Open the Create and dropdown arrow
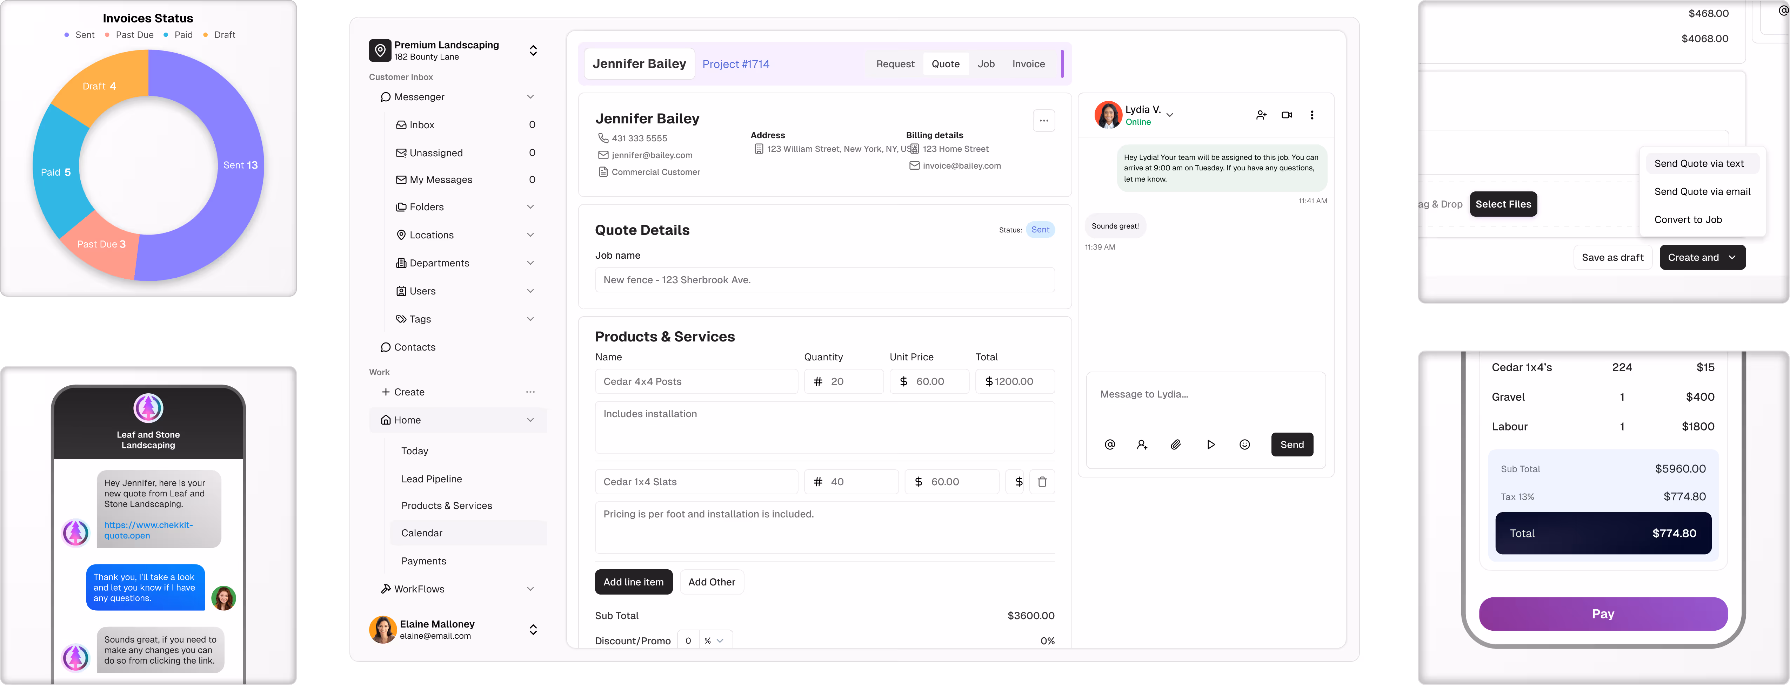1790x685 pixels. click(x=1725, y=257)
